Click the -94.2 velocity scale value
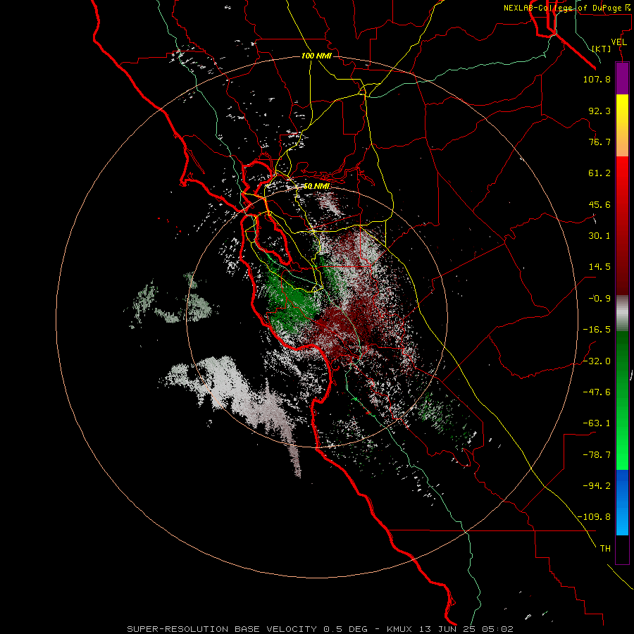Screen dimensions: 634x634 point(597,486)
